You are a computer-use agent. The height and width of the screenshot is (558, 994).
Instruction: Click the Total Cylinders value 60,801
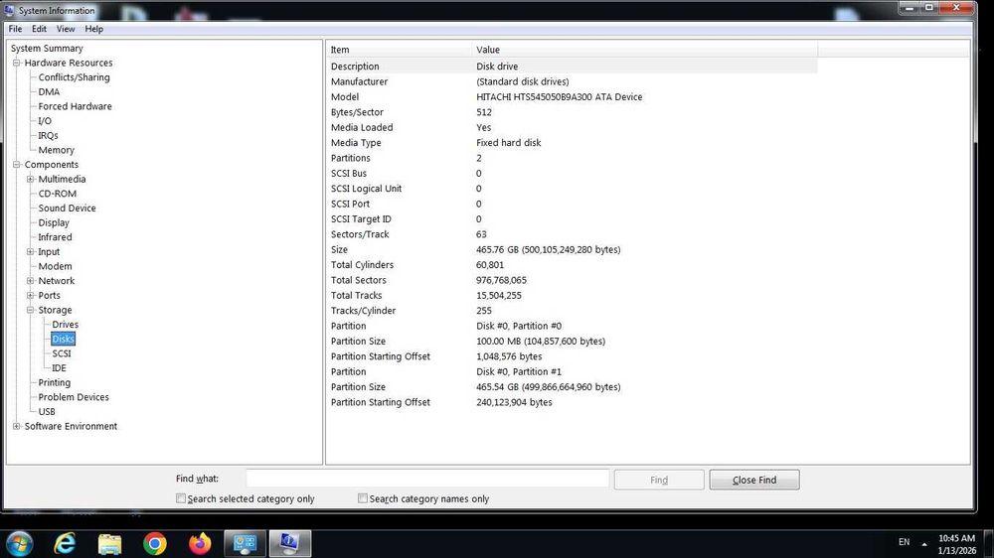tap(490, 265)
